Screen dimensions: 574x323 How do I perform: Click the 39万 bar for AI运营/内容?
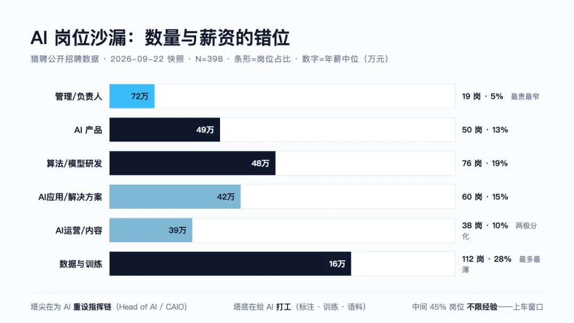pyautogui.click(x=151, y=231)
